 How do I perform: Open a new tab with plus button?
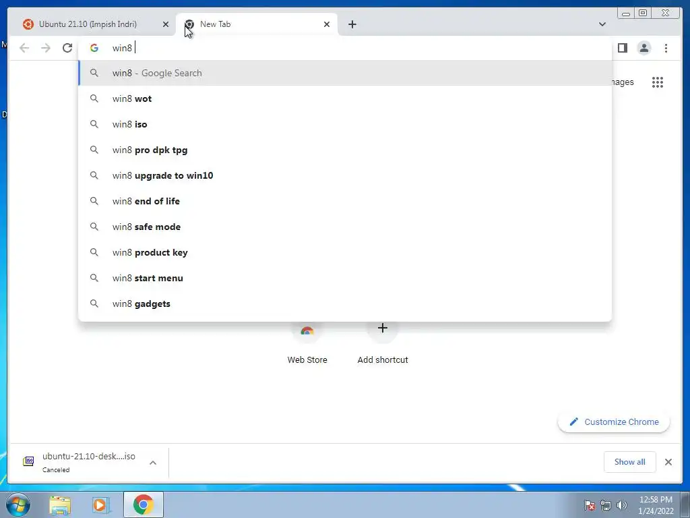(352, 24)
